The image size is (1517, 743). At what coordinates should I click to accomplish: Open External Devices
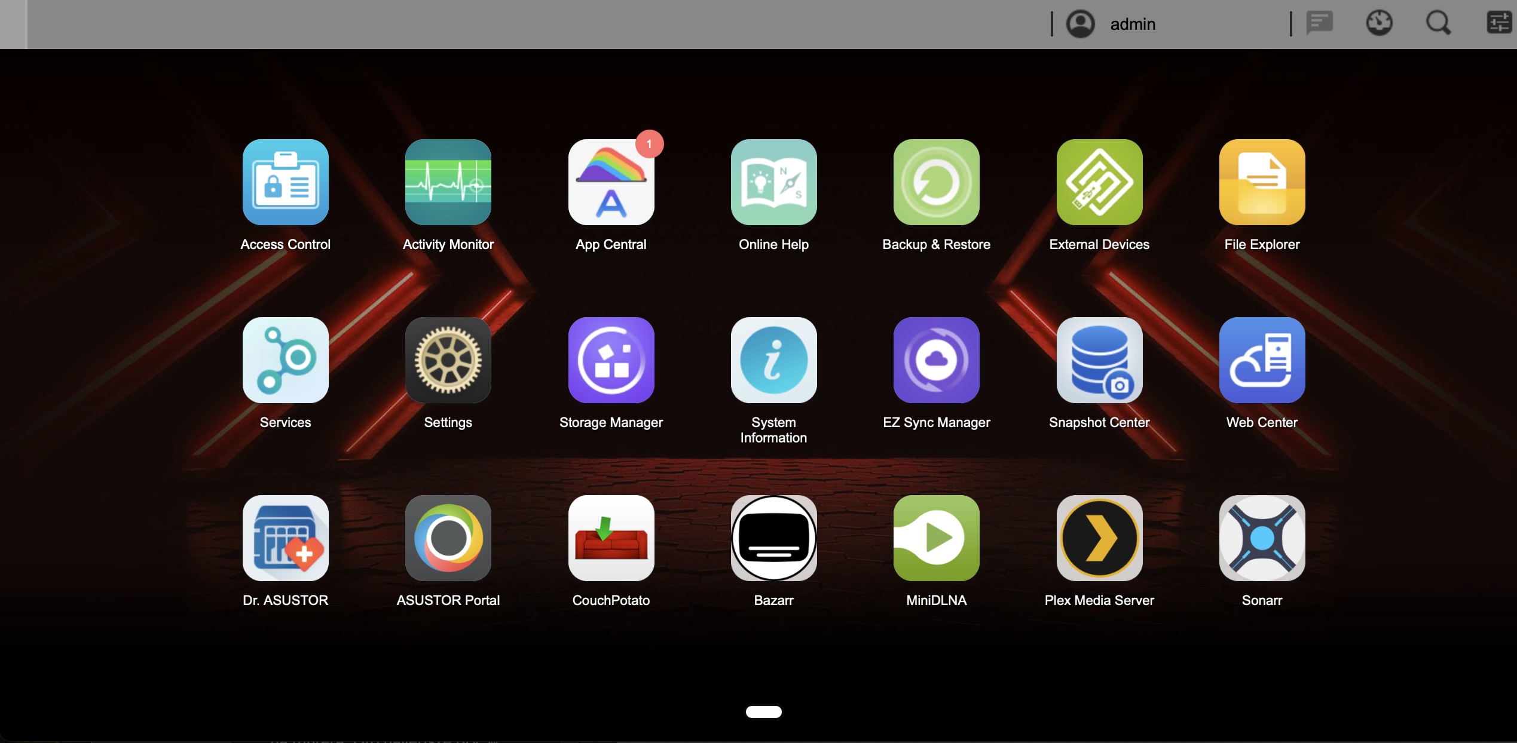[1100, 182]
